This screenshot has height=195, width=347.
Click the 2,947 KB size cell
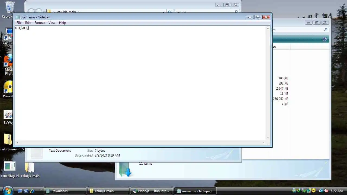pos(282,89)
